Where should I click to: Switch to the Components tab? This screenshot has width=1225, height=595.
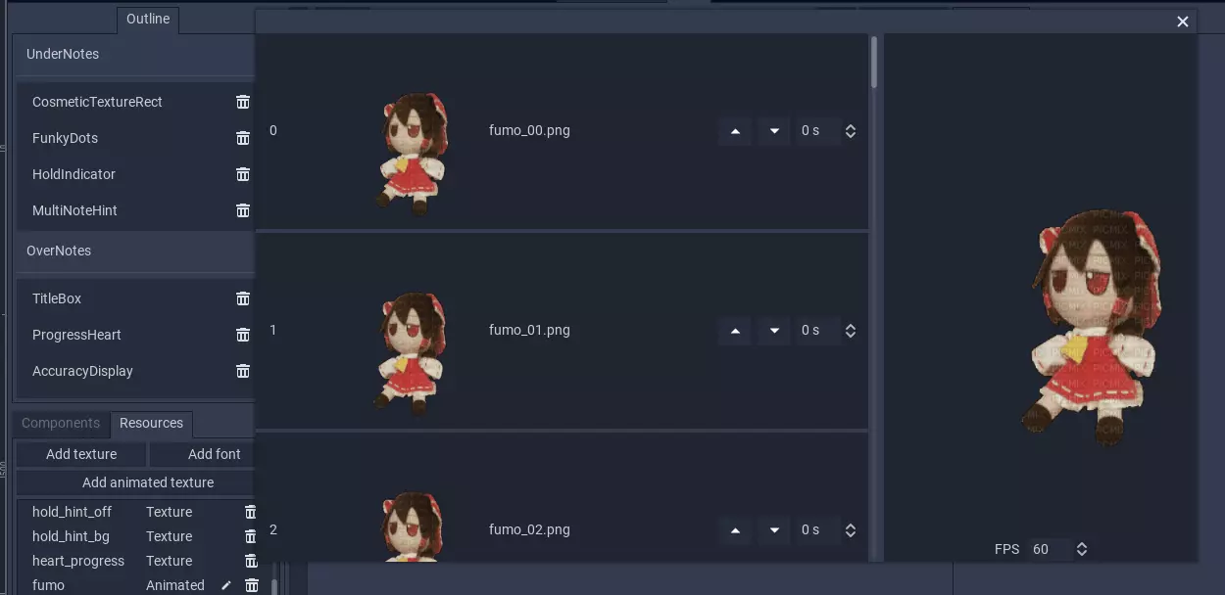pyautogui.click(x=61, y=423)
